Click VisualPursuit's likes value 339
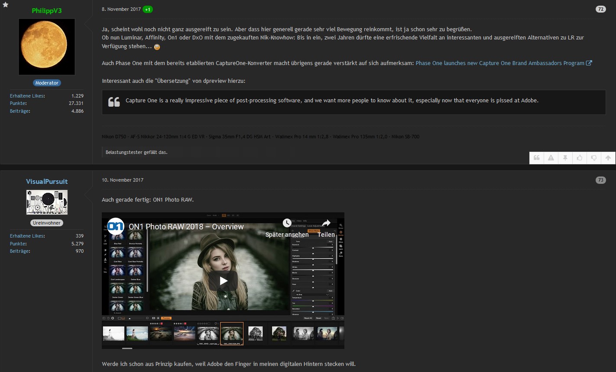Screen dimensions: 616x372 [x=80, y=236]
